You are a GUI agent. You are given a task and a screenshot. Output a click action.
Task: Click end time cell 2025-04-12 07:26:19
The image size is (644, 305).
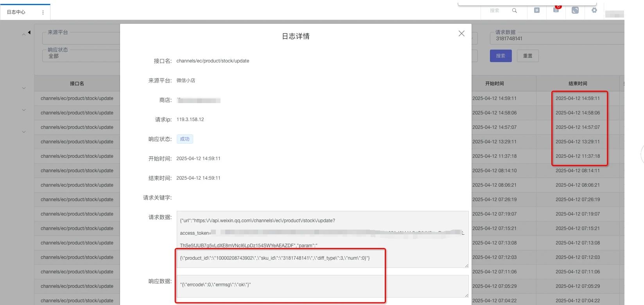click(x=578, y=200)
